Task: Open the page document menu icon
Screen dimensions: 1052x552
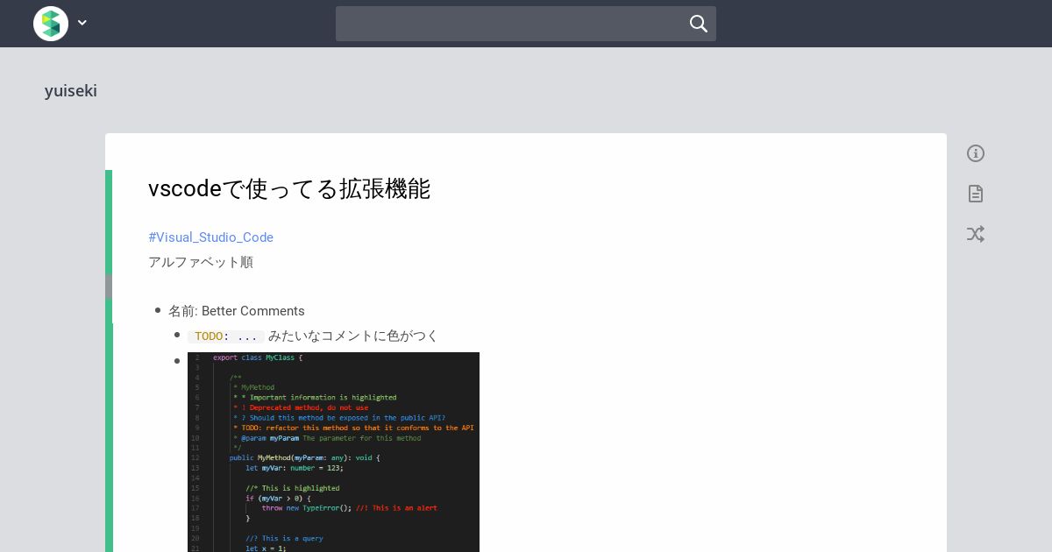Action: point(976,194)
